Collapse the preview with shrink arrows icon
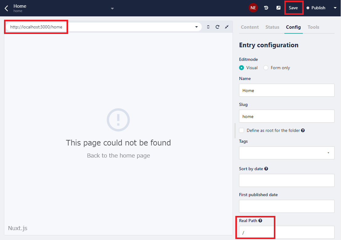Image resolution: width=341 pixels, height=240 pixels. click(x=227, y=27)
